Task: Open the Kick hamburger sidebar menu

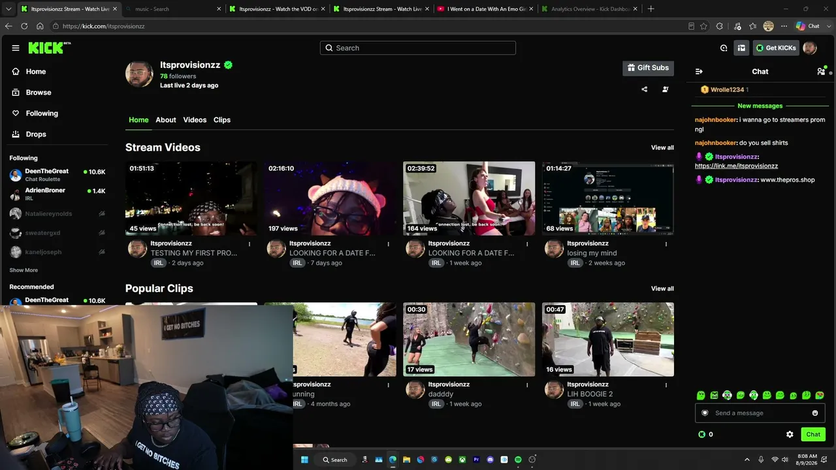Action: [x=16, y=48]
